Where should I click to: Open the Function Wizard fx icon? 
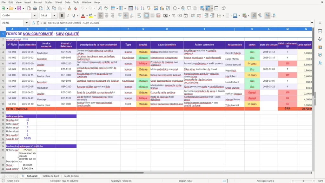pos(34,23)
